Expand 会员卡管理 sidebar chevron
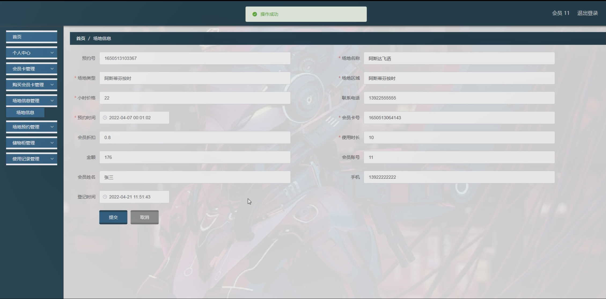The height and width of the screenshot is (299, 606). (x=52, y=69)
